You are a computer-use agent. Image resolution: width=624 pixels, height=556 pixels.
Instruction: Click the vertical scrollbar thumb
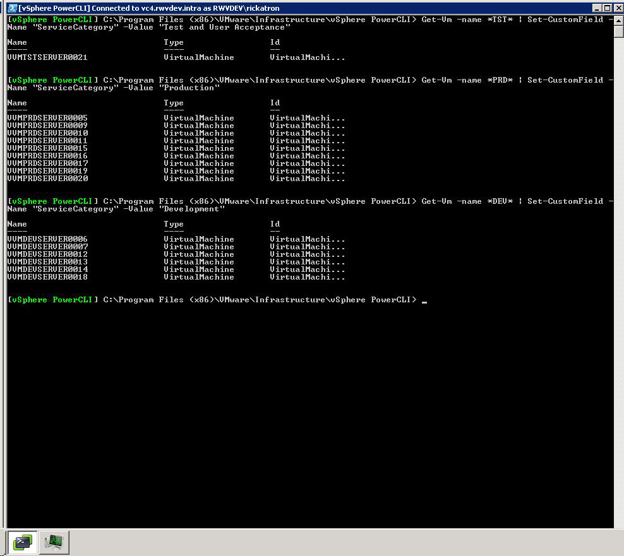coord(619,32)
